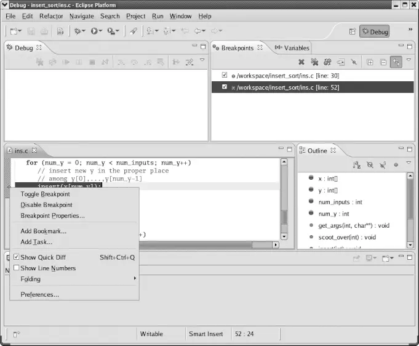Image resolution: width=419 pixels, height=346 pixels.
Task: Click Collapse All icon in Breakpoints view
Action: [383, 62]
